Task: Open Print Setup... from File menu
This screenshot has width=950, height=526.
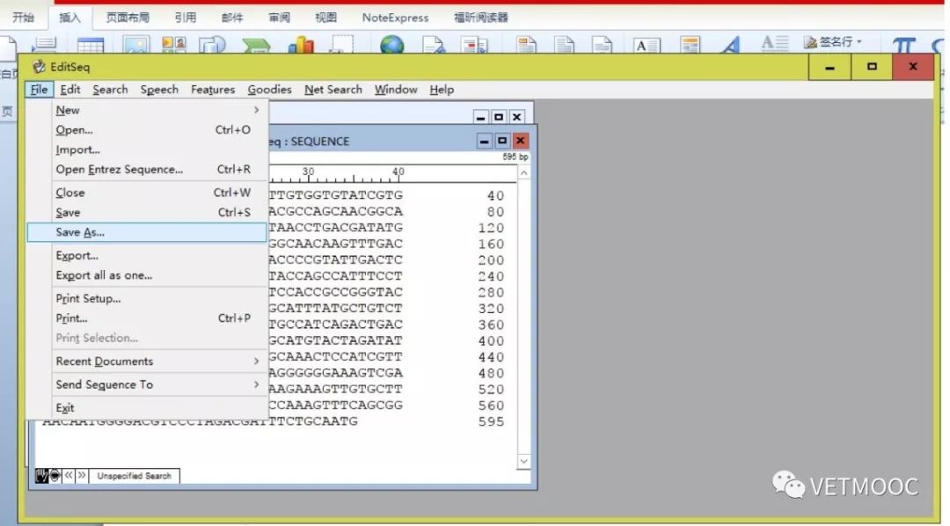Action: point(147,298)
